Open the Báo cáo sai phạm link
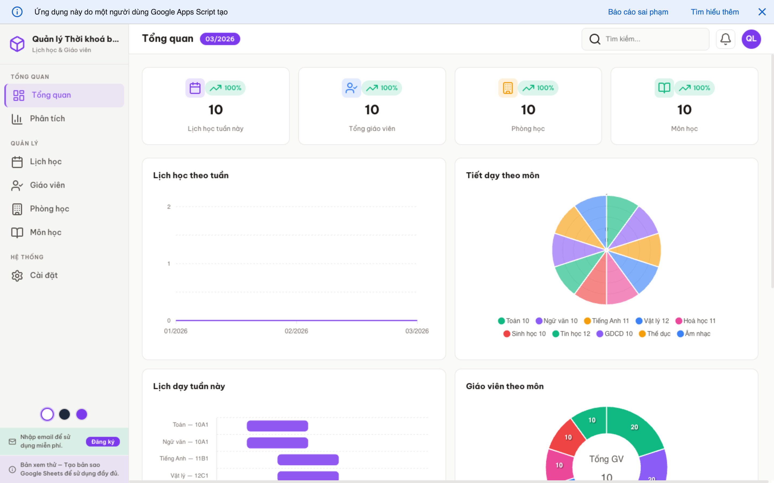 (638, 12)
